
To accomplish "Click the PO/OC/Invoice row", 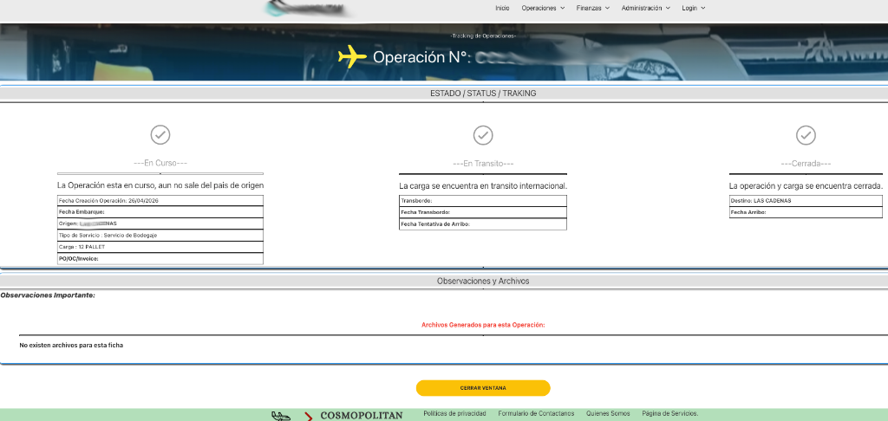I will [160, 259].
